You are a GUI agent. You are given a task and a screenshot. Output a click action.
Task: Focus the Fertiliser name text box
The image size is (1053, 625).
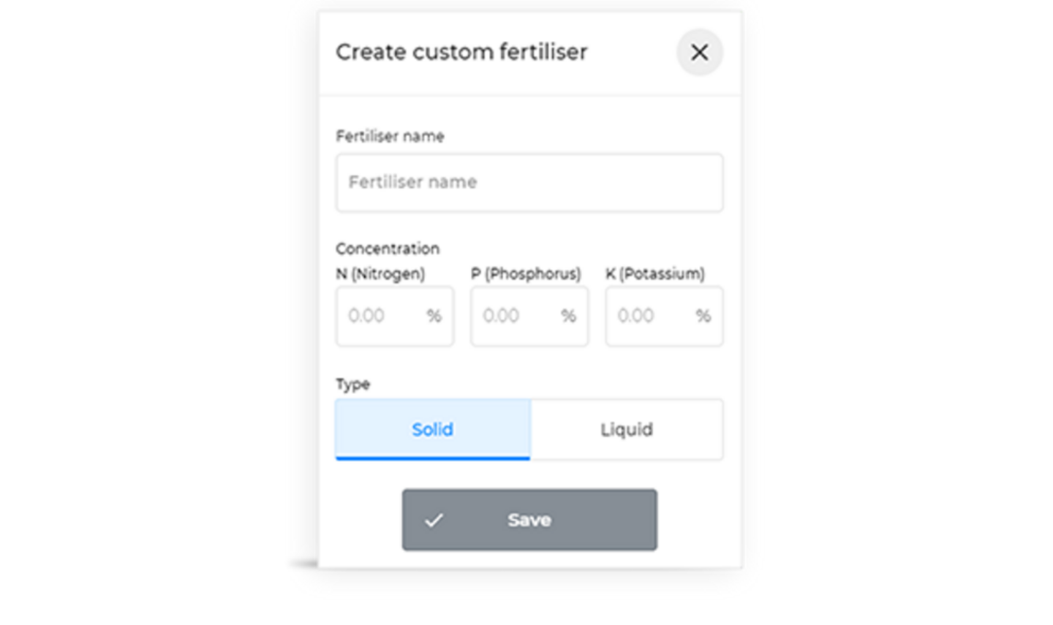pos(529,183)
